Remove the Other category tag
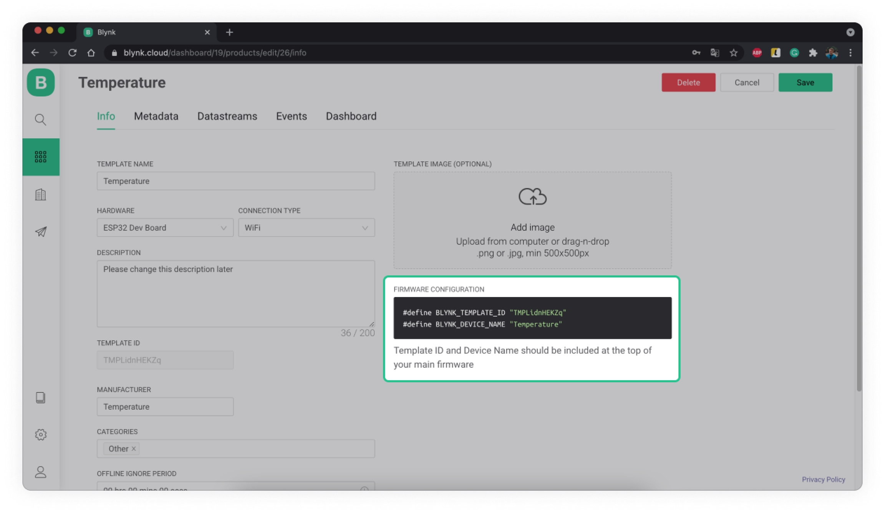Screen dimensions: 885x513 pyautogui.click(x=134, y=449)
